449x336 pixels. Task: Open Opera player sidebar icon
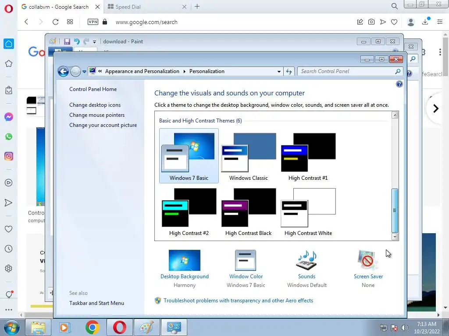pos(9,182)
